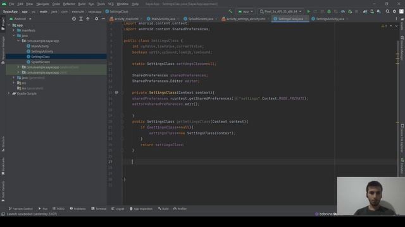Hide the Project tool window
405x227 pixels.
click(x=103, y=19)
